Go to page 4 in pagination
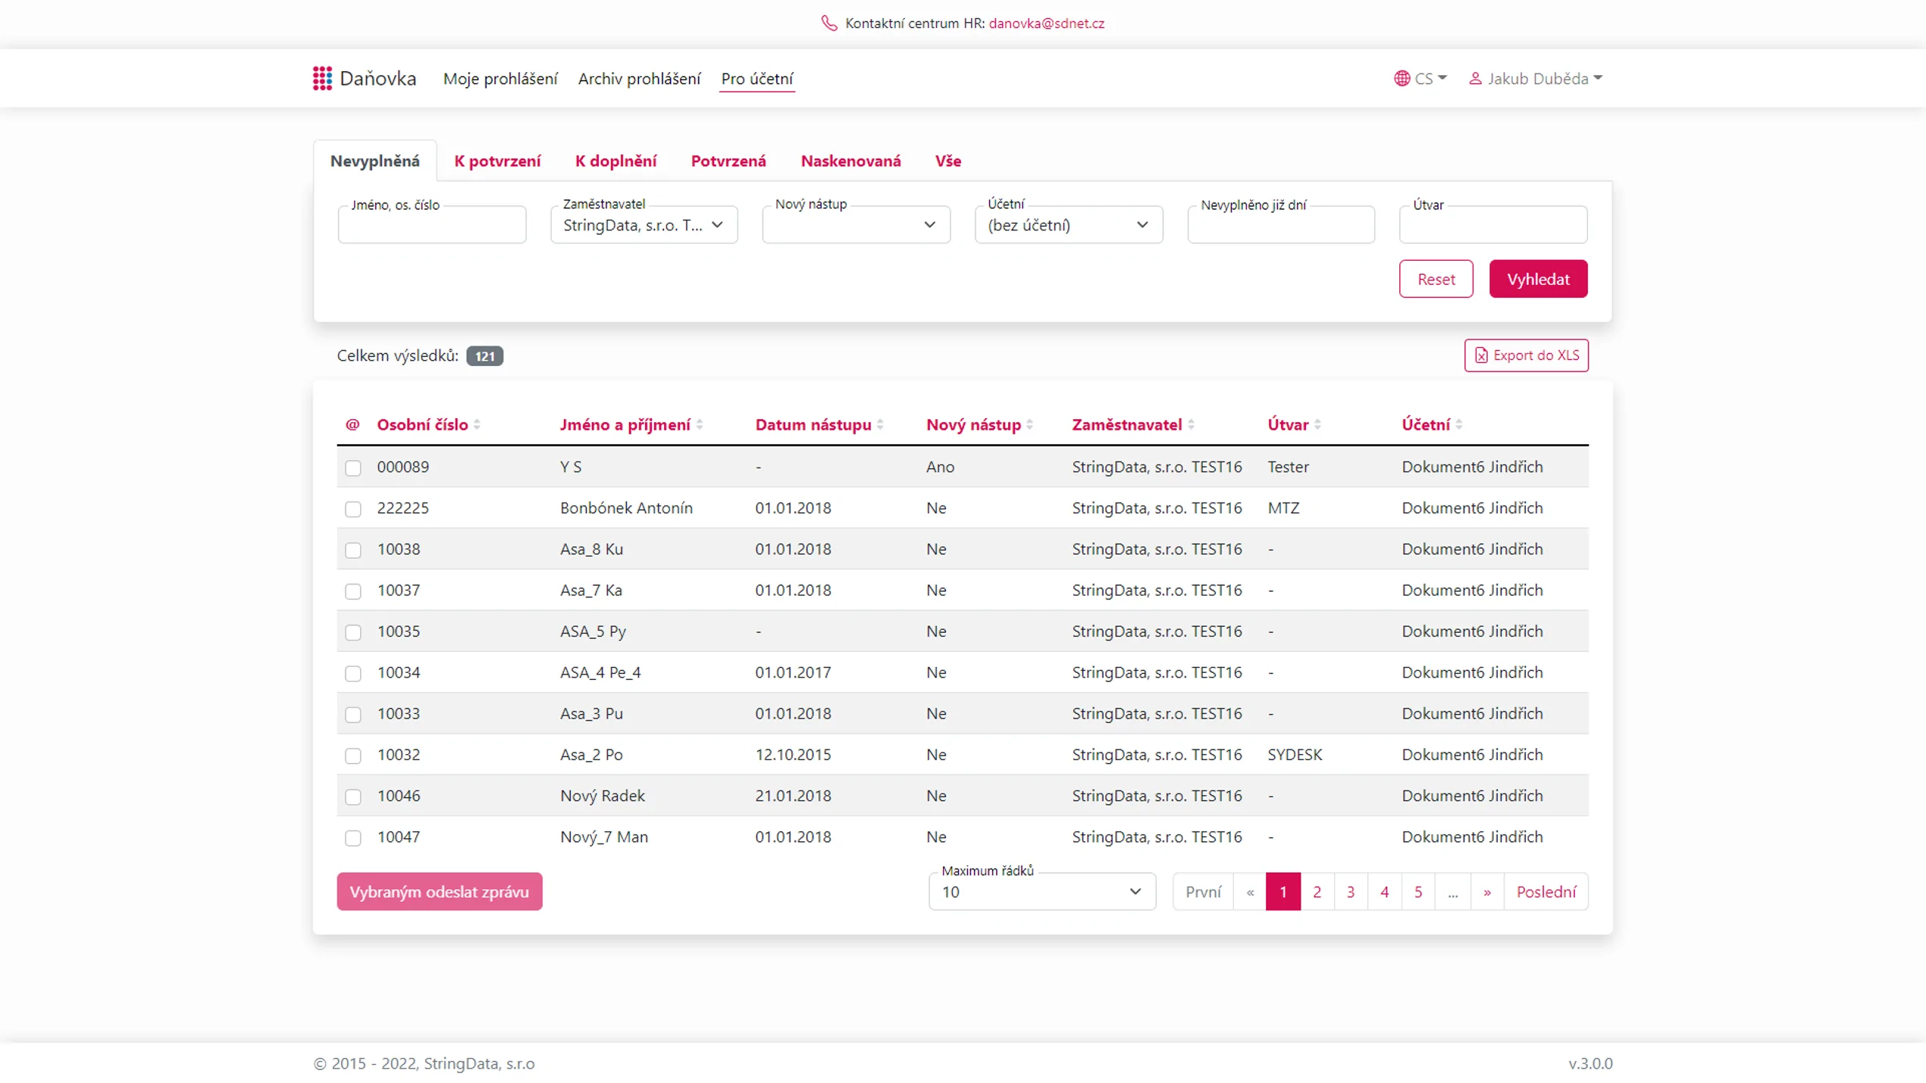1926x1083 pixels. (1384, 891)
